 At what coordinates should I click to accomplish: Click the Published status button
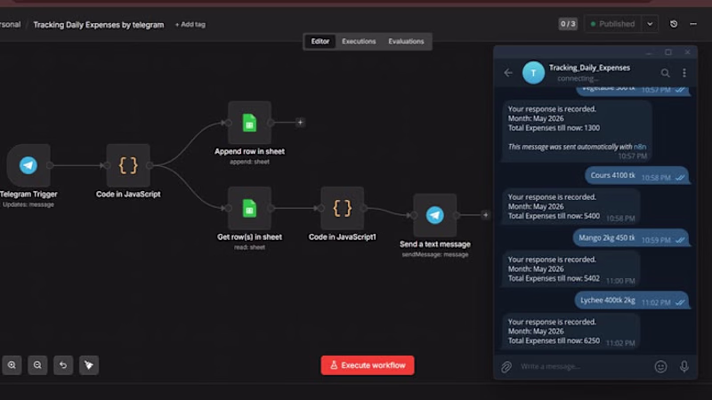pos(613,24)
